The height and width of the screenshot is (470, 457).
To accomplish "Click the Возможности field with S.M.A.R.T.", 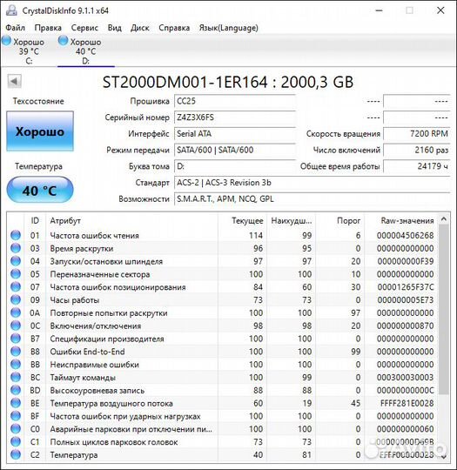I will pos(313,198).
